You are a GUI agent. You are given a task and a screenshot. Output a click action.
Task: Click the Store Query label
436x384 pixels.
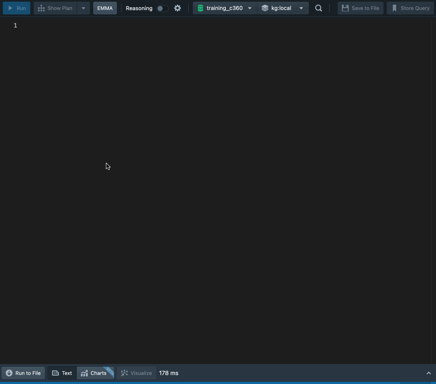click(415, 8)
